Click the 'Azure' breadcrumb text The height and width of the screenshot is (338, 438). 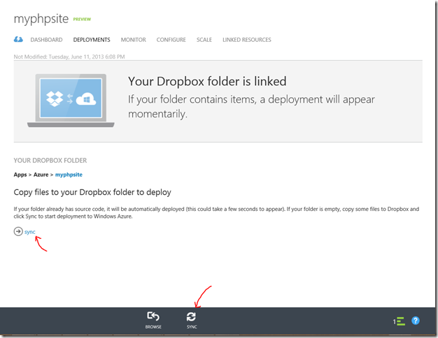[41, 175]
